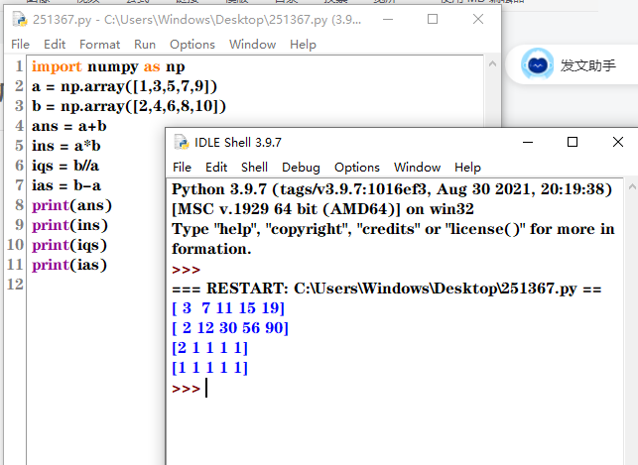Click the 'ias = b-a' code line
Viewport: 638px width, 465px height.
[66, 185]
